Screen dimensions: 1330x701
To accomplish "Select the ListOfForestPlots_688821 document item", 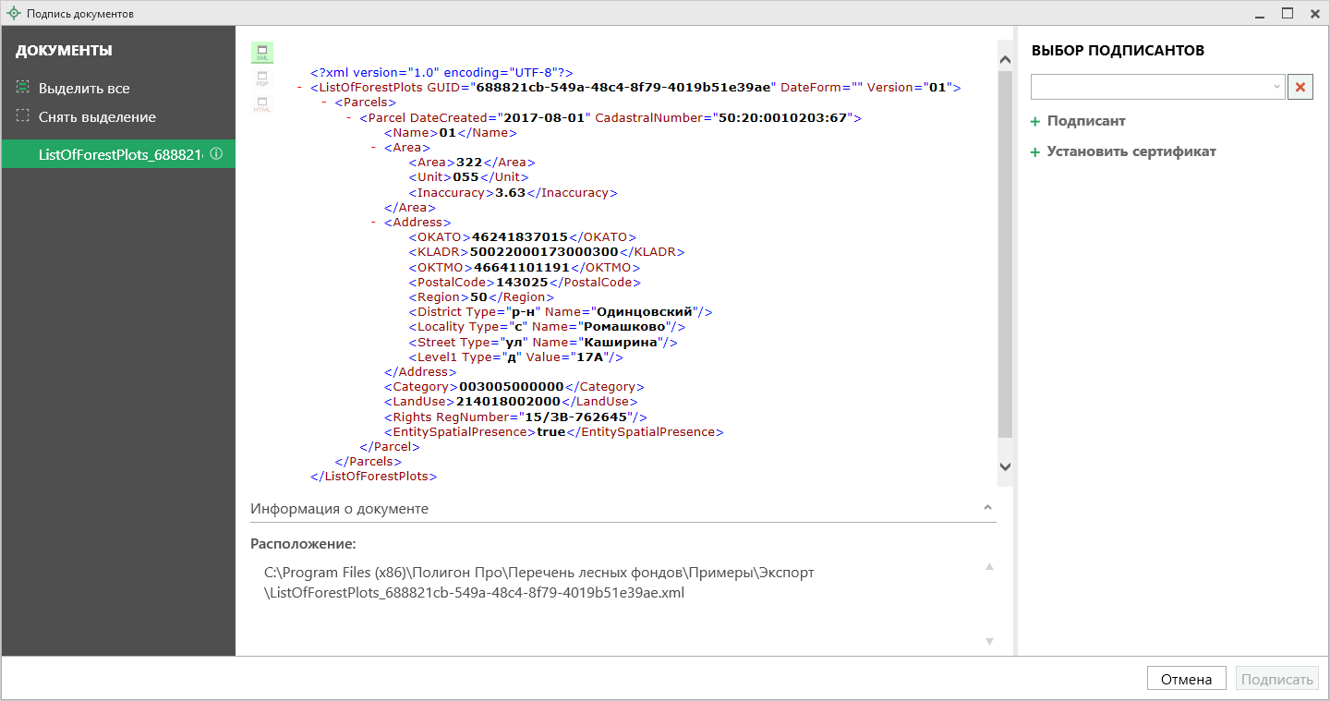I will (118, 154).
